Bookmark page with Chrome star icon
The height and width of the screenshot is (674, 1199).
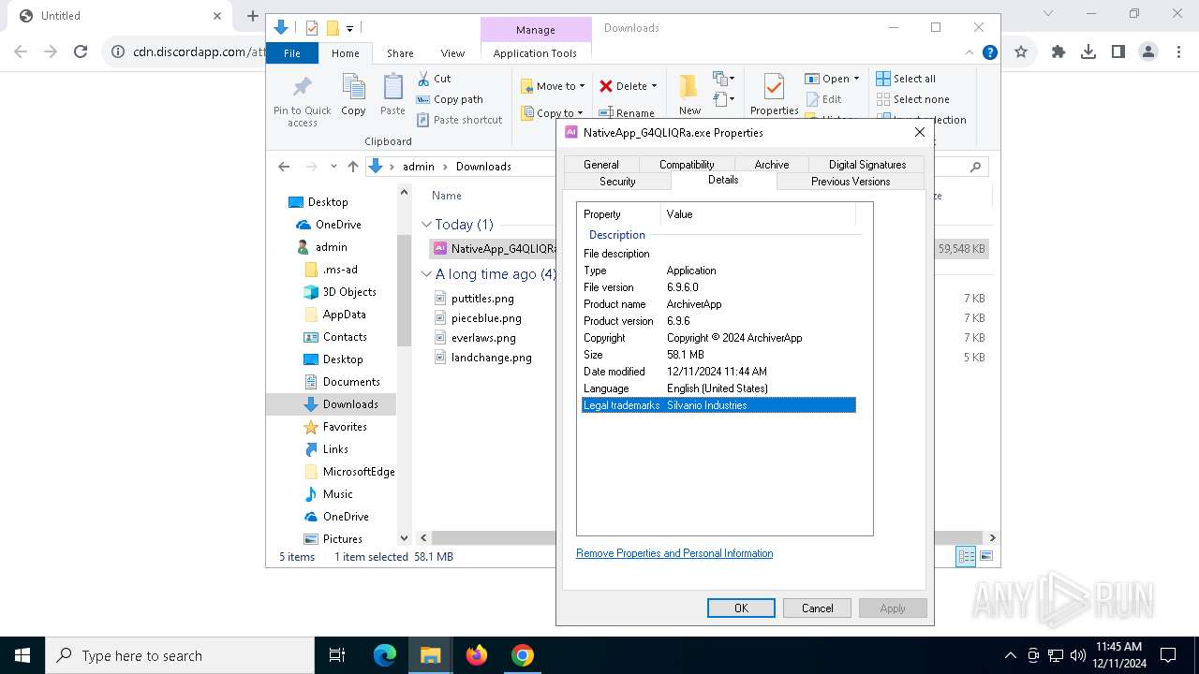point(1021,52)
